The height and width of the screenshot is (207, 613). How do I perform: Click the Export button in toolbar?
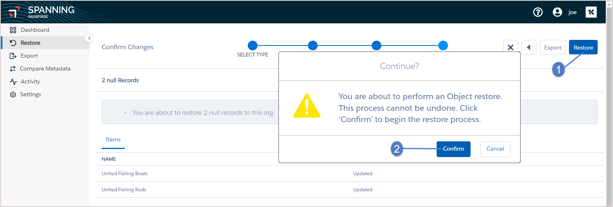coord(553,48)
